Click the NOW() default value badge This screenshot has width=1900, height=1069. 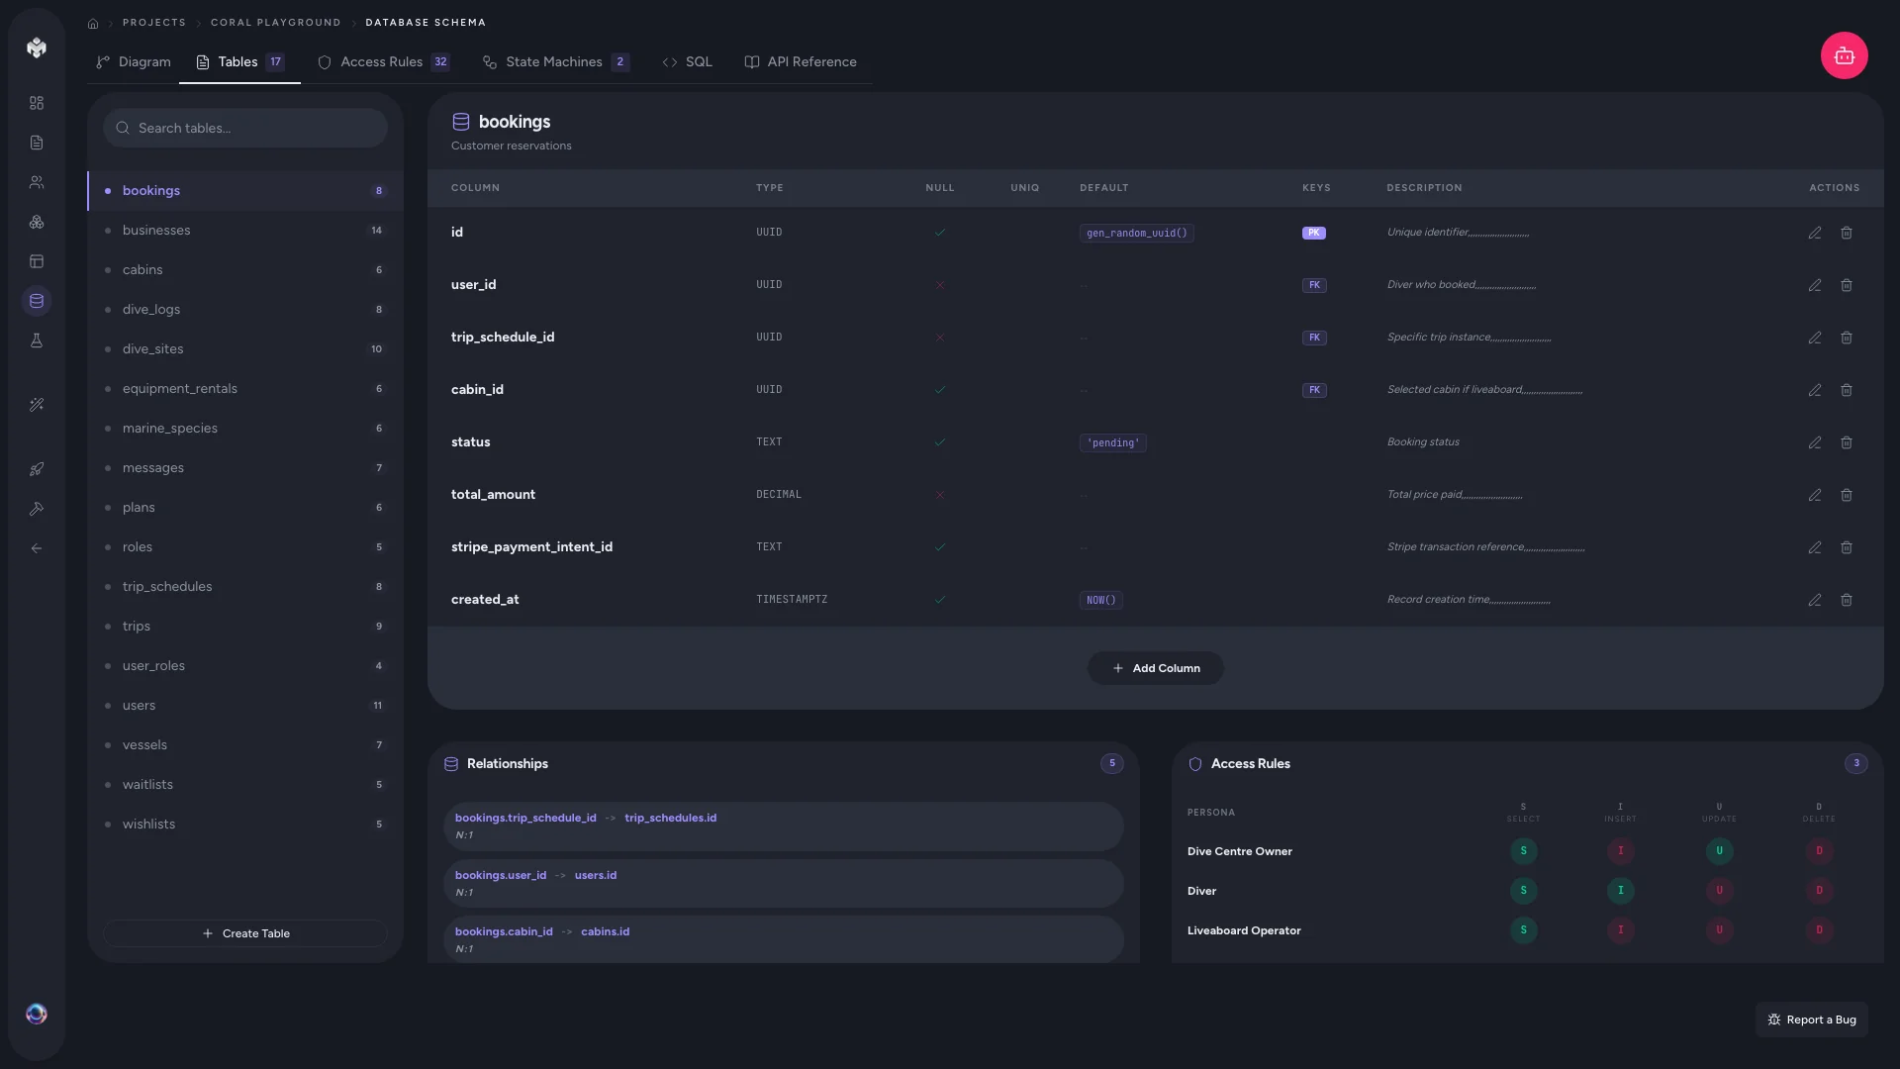pos(1100,600)
